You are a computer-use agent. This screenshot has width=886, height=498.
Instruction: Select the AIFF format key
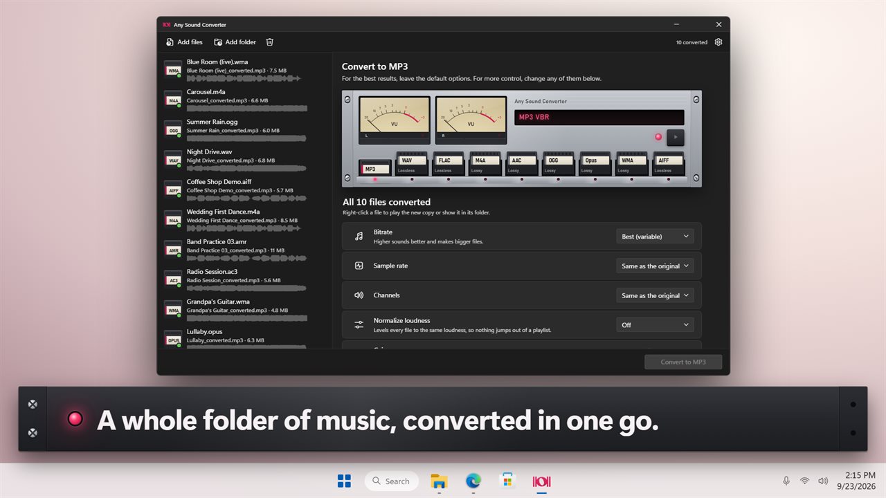[669, 164]
